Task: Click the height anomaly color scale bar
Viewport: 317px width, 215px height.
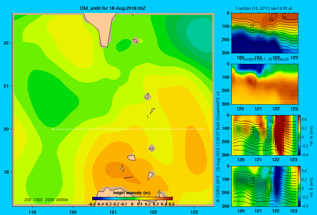Action: point(133,199)
